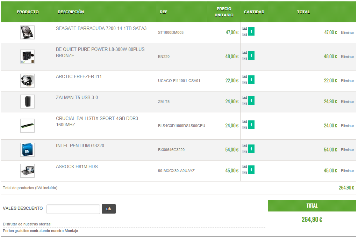
Task: Apply the discount voucher with ok button
Action: click(109, 209)
